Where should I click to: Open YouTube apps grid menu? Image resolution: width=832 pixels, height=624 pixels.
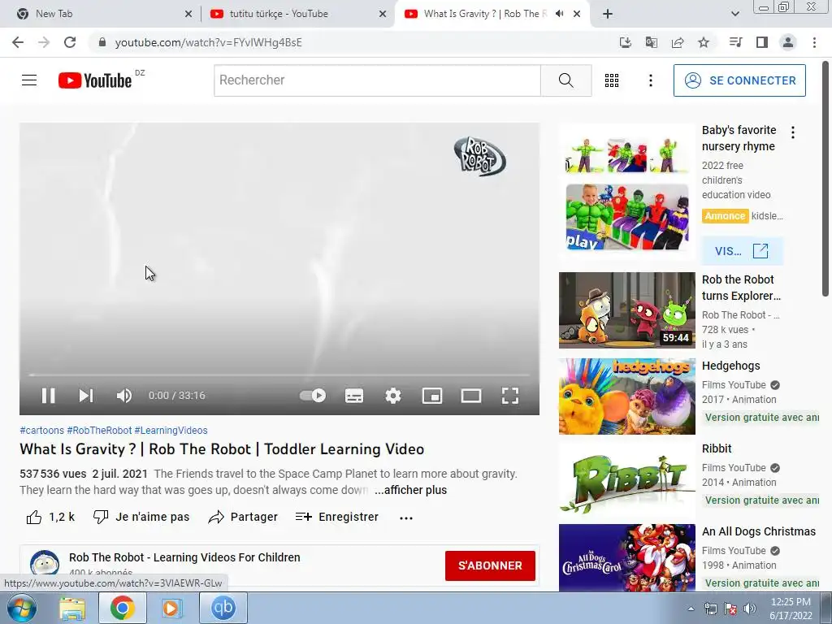point(612,80)
